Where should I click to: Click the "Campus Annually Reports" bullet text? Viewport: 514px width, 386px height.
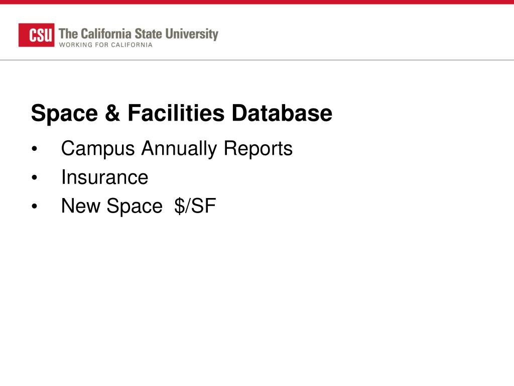pyautogui.click(x=177, y=149)
